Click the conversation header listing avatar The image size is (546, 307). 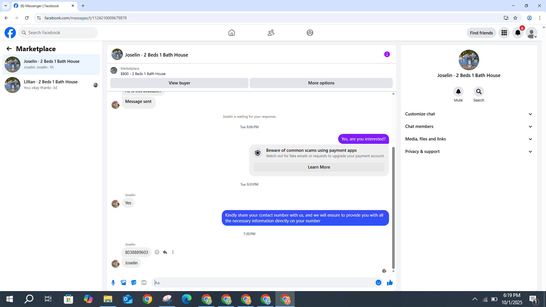point(117,54)
